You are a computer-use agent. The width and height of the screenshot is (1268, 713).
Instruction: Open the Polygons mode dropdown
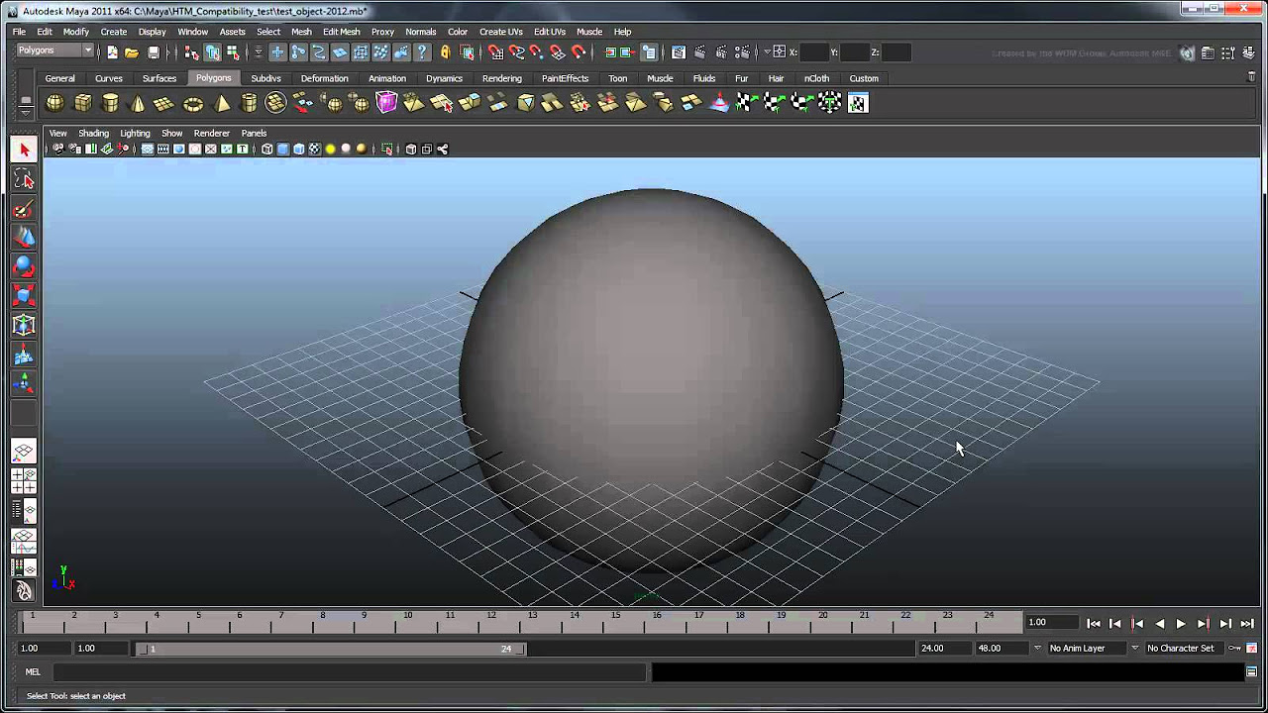click(x=54, y=50)
